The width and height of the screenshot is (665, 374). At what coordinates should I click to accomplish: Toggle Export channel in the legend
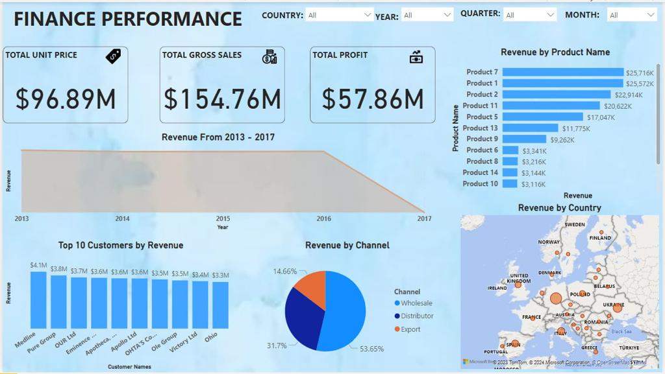[x=407, y=329]
